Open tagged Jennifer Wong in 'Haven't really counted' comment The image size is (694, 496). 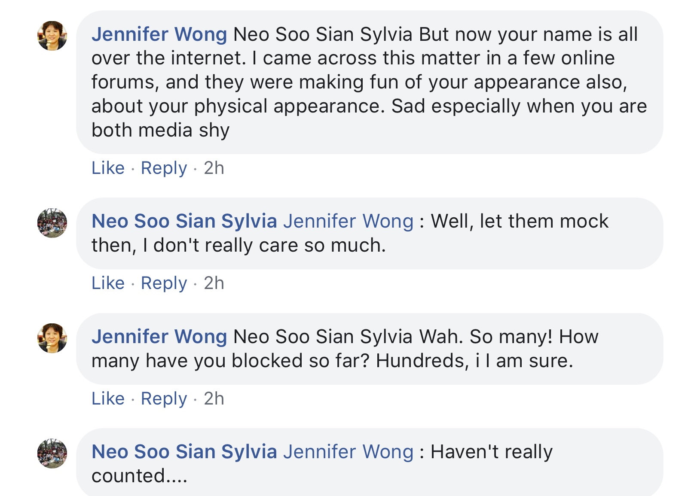[348, 452]
